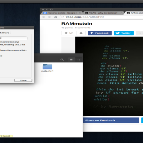Click the name field in properties dialog
The height and width of the screenshot is (143, 143).
click(x=14, y=38)
